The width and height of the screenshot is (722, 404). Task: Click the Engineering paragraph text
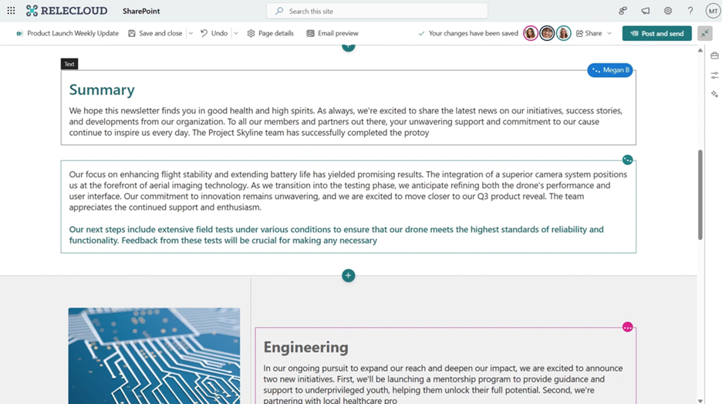point(443,384)
